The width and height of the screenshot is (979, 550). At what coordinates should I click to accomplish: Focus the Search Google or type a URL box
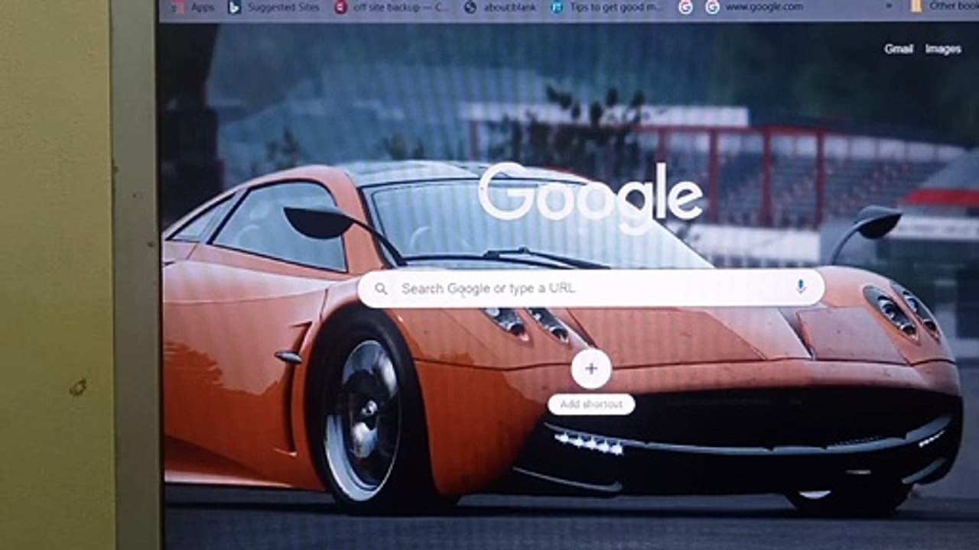[x=590, y=288]
